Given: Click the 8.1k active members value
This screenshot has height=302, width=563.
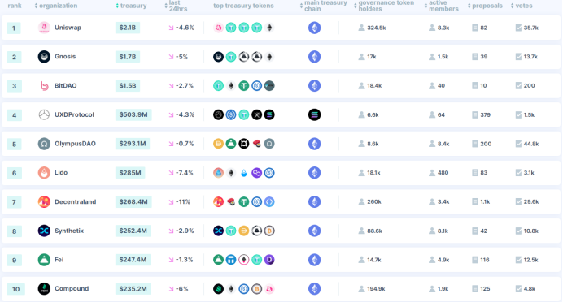Looking at the screenshot, I should (x=443, y=231).
